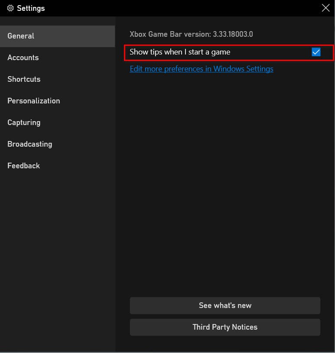Image resolution: width=335 pixels, height=353 pixels.
Task: Go to Personalization settings
Action: pos(58,101)
